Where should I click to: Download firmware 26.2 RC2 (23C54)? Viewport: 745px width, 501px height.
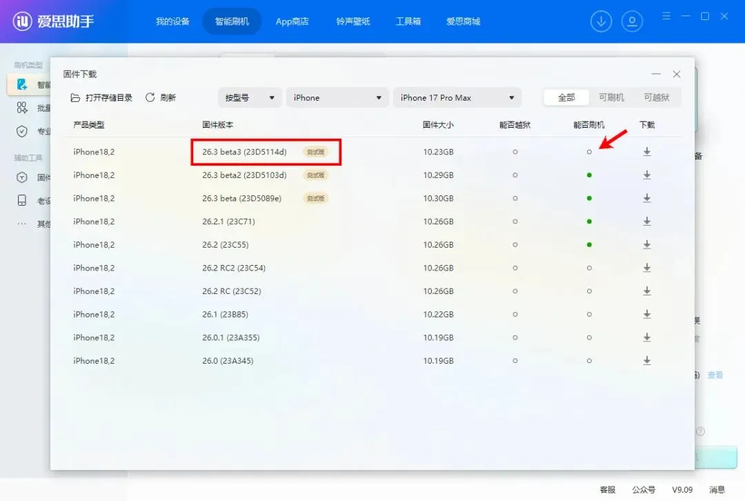point(646,268)
